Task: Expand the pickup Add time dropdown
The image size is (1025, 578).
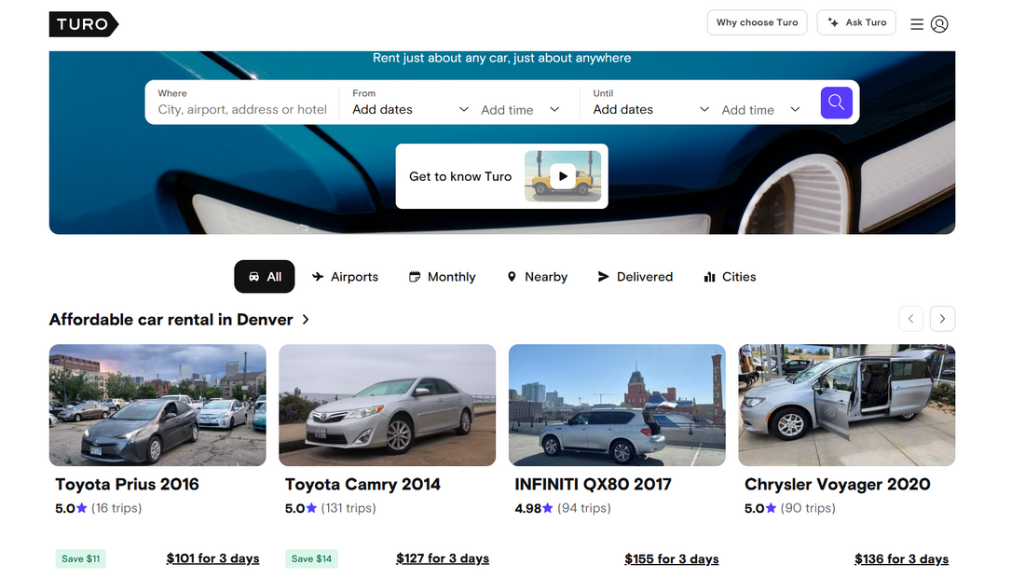Action: [519, 109]
